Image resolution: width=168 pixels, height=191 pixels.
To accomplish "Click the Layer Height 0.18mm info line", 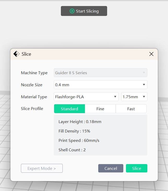I will point(80,122).
